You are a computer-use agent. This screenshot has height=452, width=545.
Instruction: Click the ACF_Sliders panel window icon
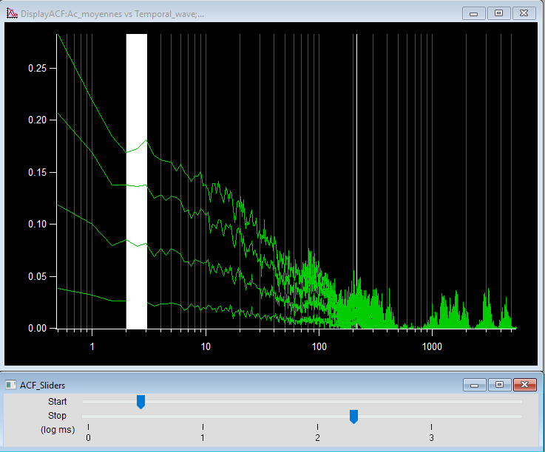pos(11,385)
